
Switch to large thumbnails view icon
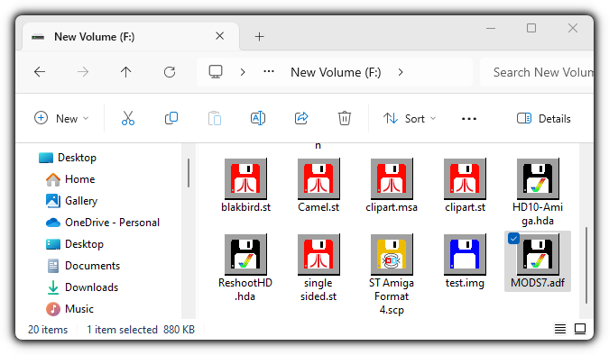580,329
